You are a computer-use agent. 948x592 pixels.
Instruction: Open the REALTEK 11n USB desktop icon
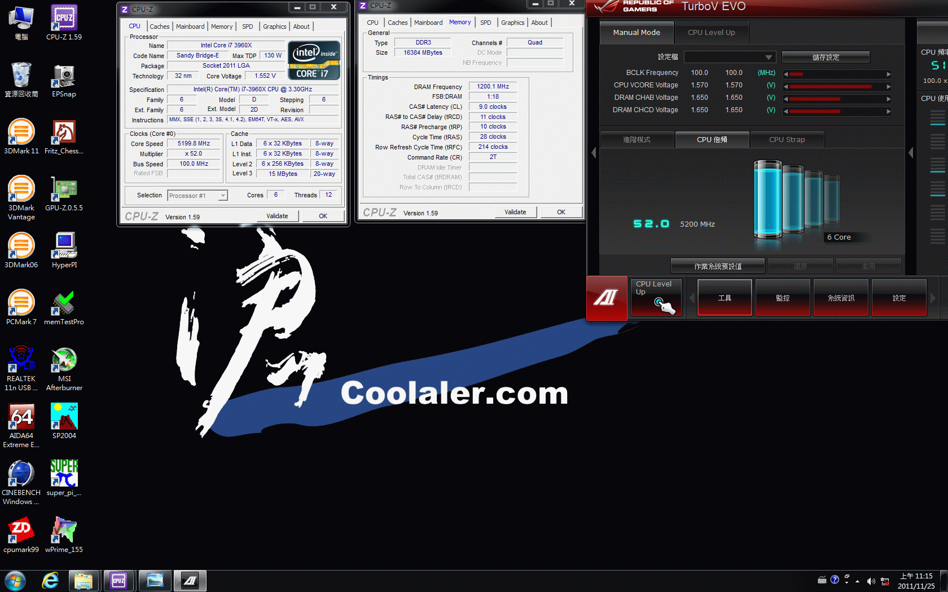pos(21,368)
